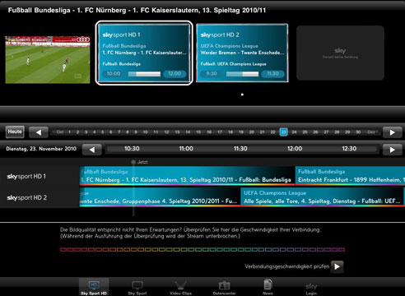Image resolution: width=405 pixels, height=296 pixels.
Task: Select day 15 in the date strip
Action: [x=198, y=132]
